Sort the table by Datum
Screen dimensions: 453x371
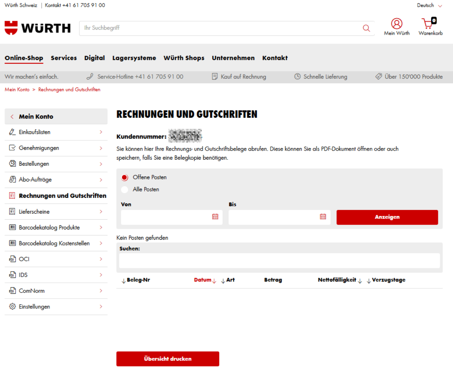[205, 280]
